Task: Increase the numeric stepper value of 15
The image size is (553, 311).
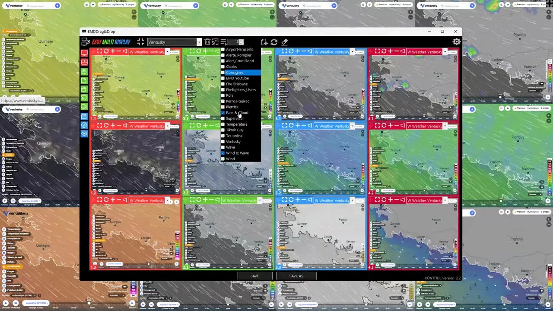Action: click(241, 40)
